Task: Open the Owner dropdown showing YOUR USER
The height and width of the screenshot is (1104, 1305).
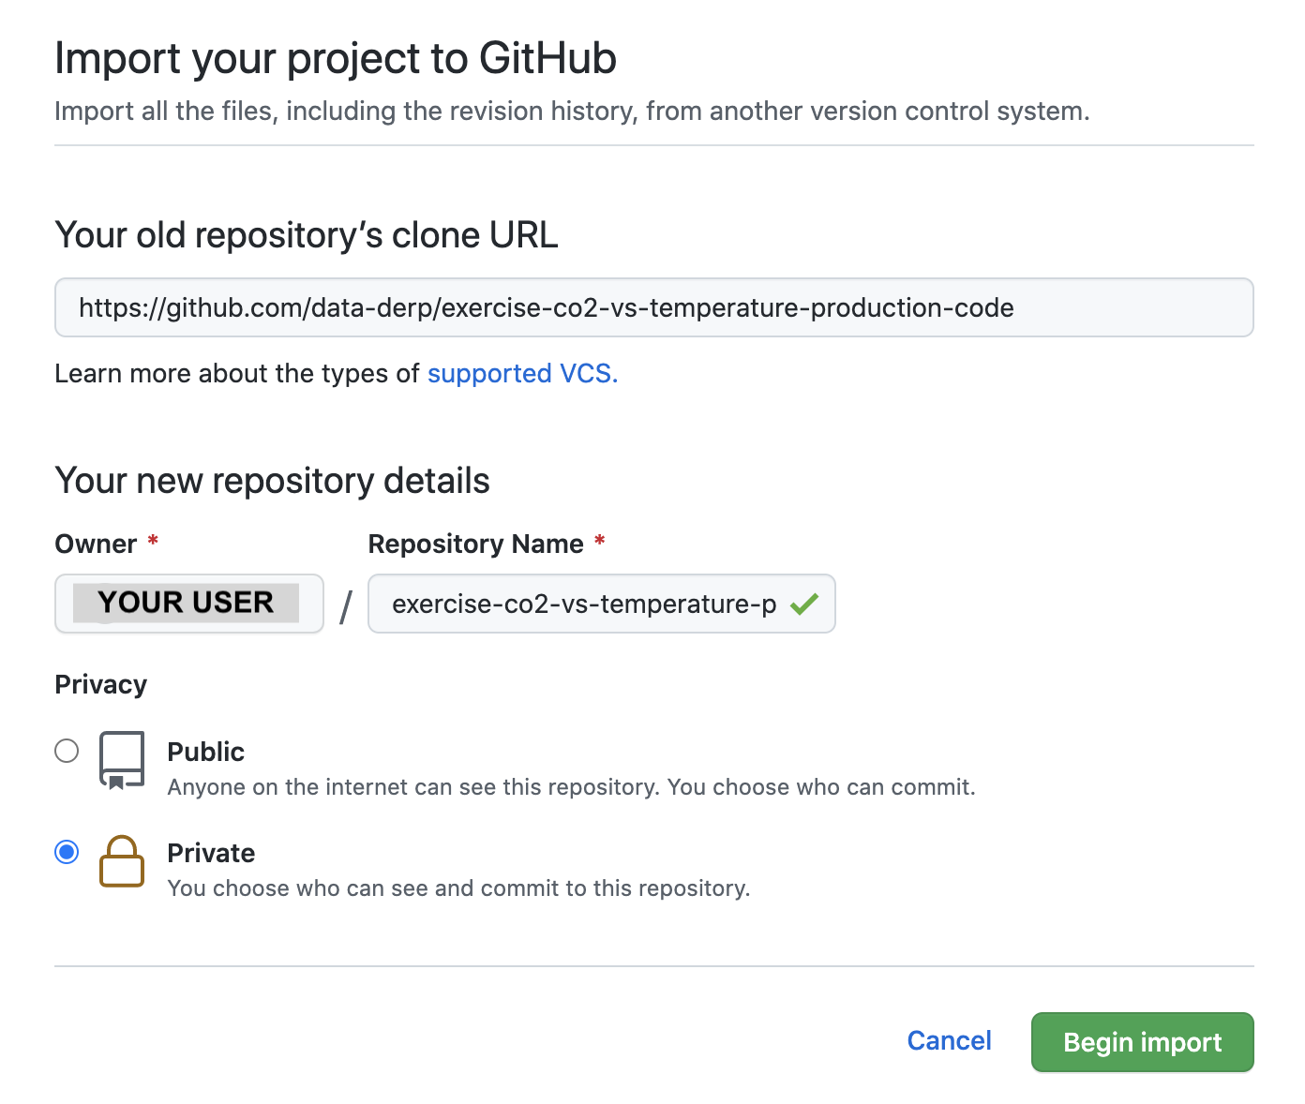Action: coord(189,604)
